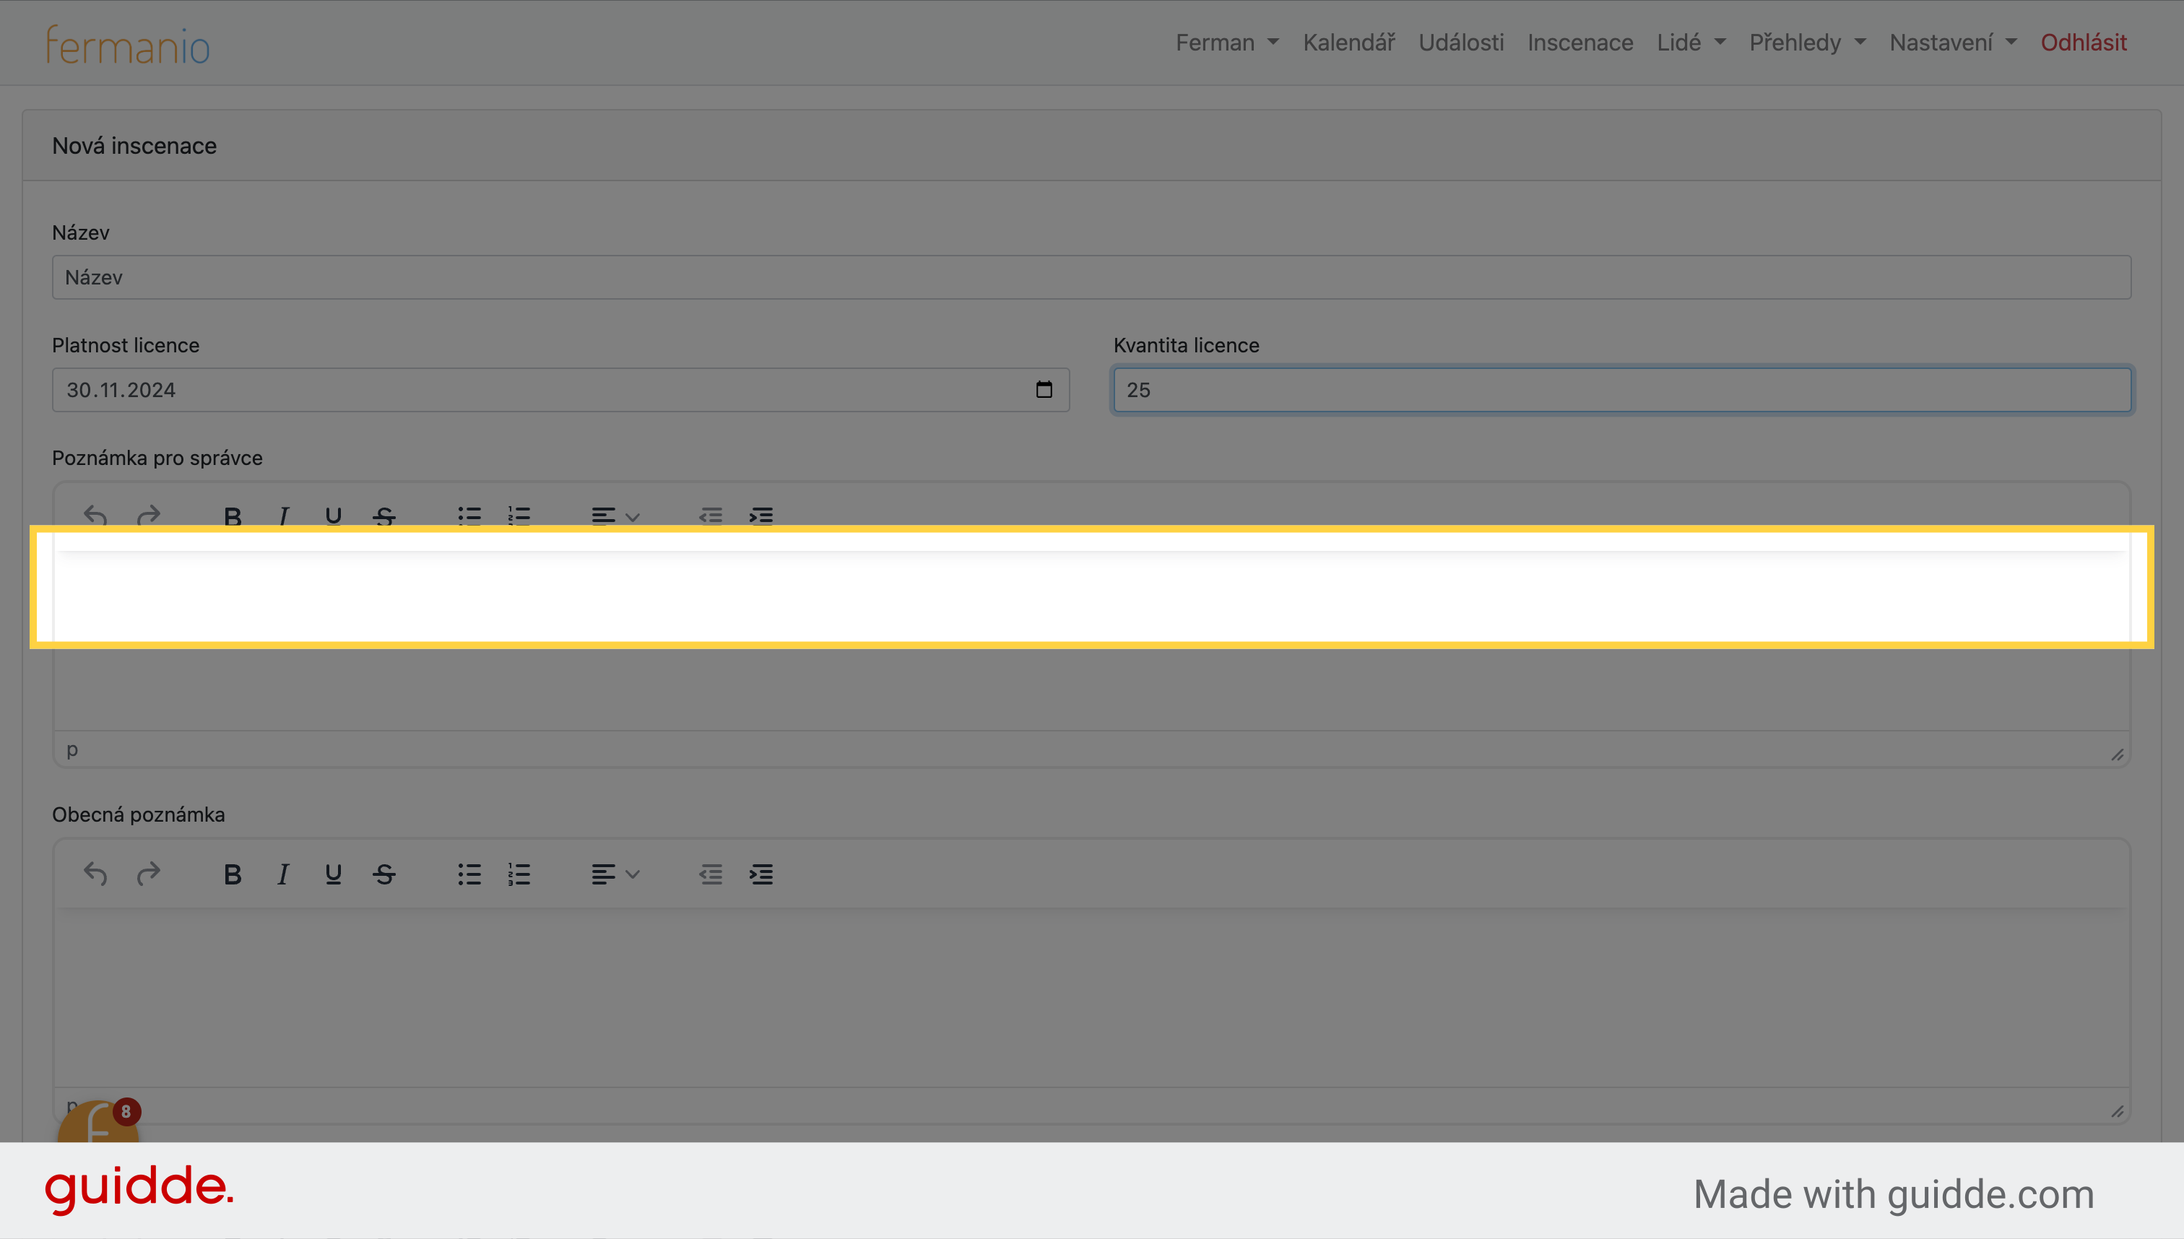Click the Kvantita licence field
The width and height of the screenshot is (2184, 1239).
(x=1622, y=390)
